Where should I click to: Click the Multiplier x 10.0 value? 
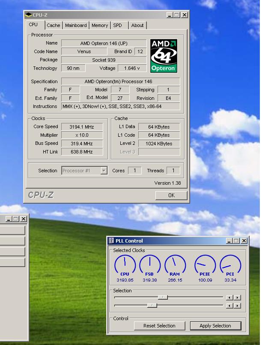point(82,135)
